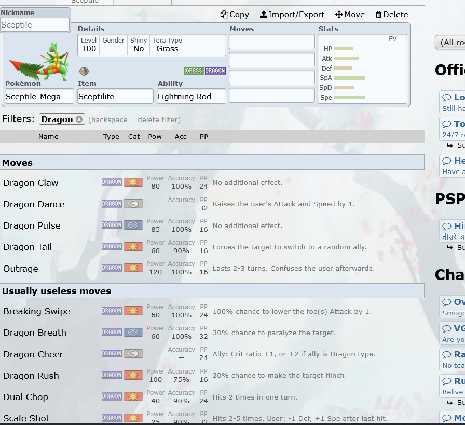
Task: Click the Ability field showing Lightning Rod
Action: click(192, 97)
